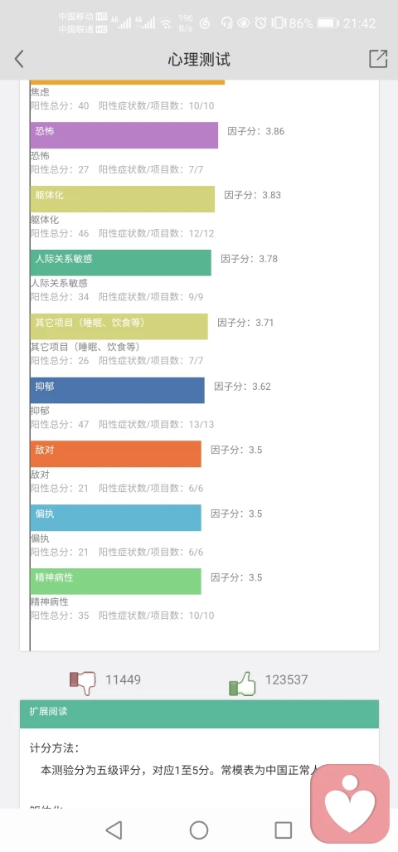Tap the thumbs down icon
The width and height of the screenshot is (398, 852).
point(83,683)
